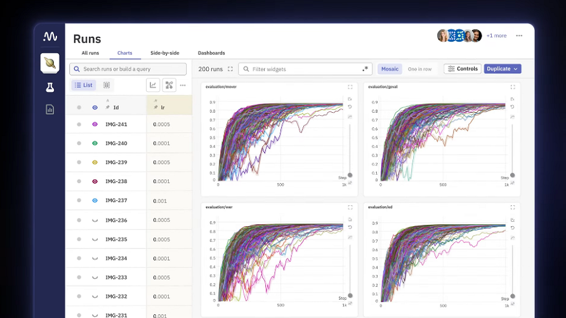The height and width of the screenshot is (318, 566).
Task: Toggle the eye icon for run IMG-237
Action: click(95, 200)
